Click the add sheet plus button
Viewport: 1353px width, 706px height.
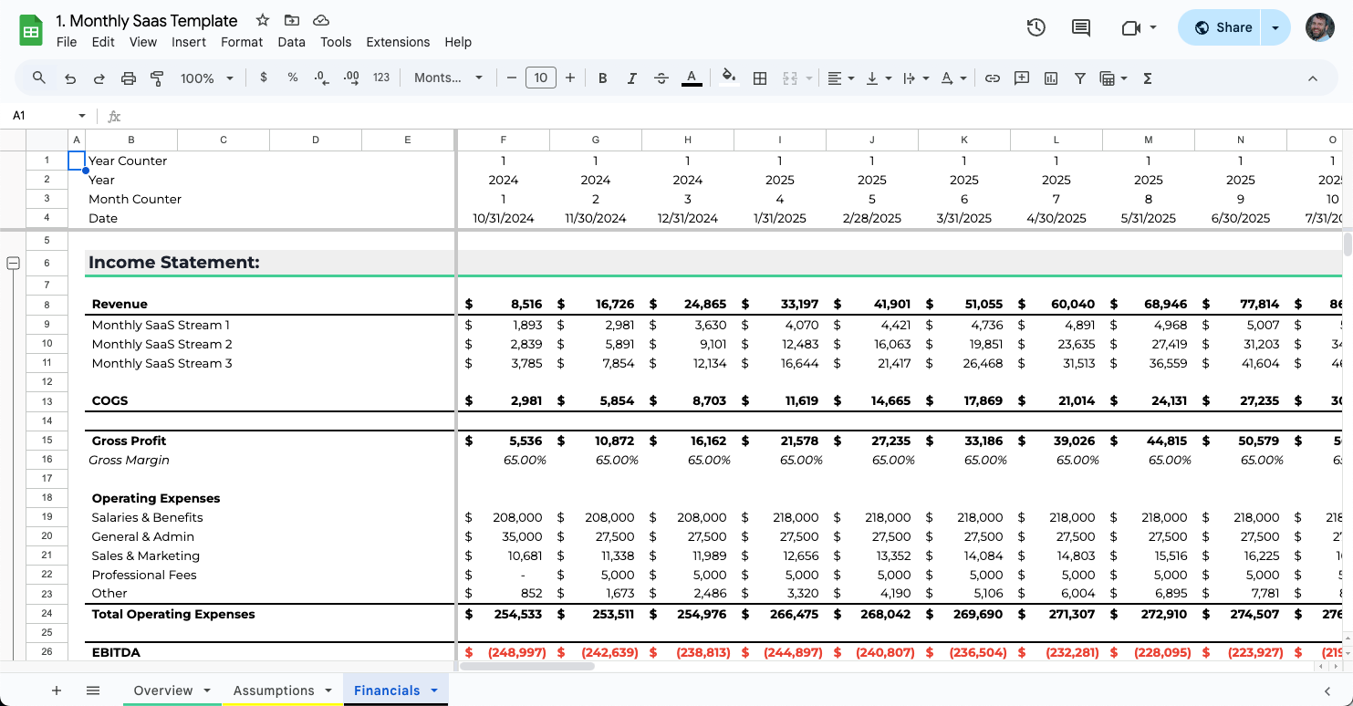57,690
